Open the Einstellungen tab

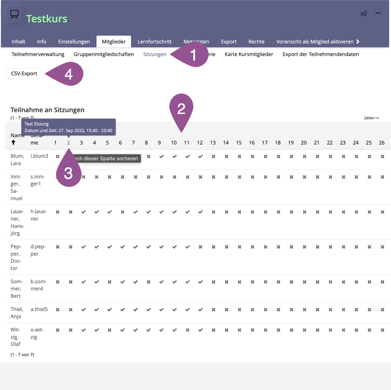tap(74, 42)
